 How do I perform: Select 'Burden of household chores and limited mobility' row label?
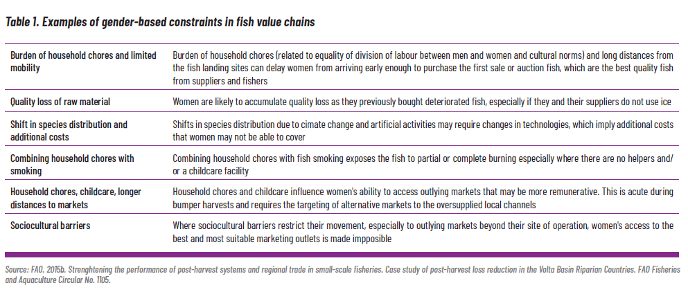tap(83, 62)
